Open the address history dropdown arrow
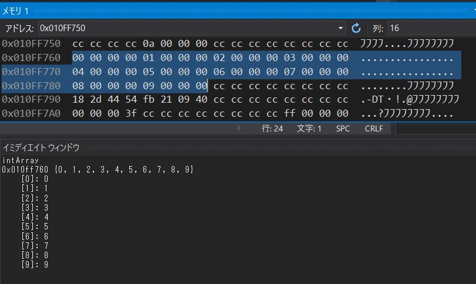Screen dimensions: 476x284 point(341,28)
